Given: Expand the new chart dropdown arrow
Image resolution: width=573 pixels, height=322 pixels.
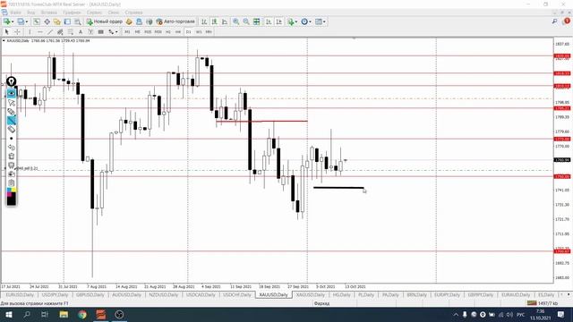Looking at the screenshot, I should pyautogui.click(x=13, y=21).
